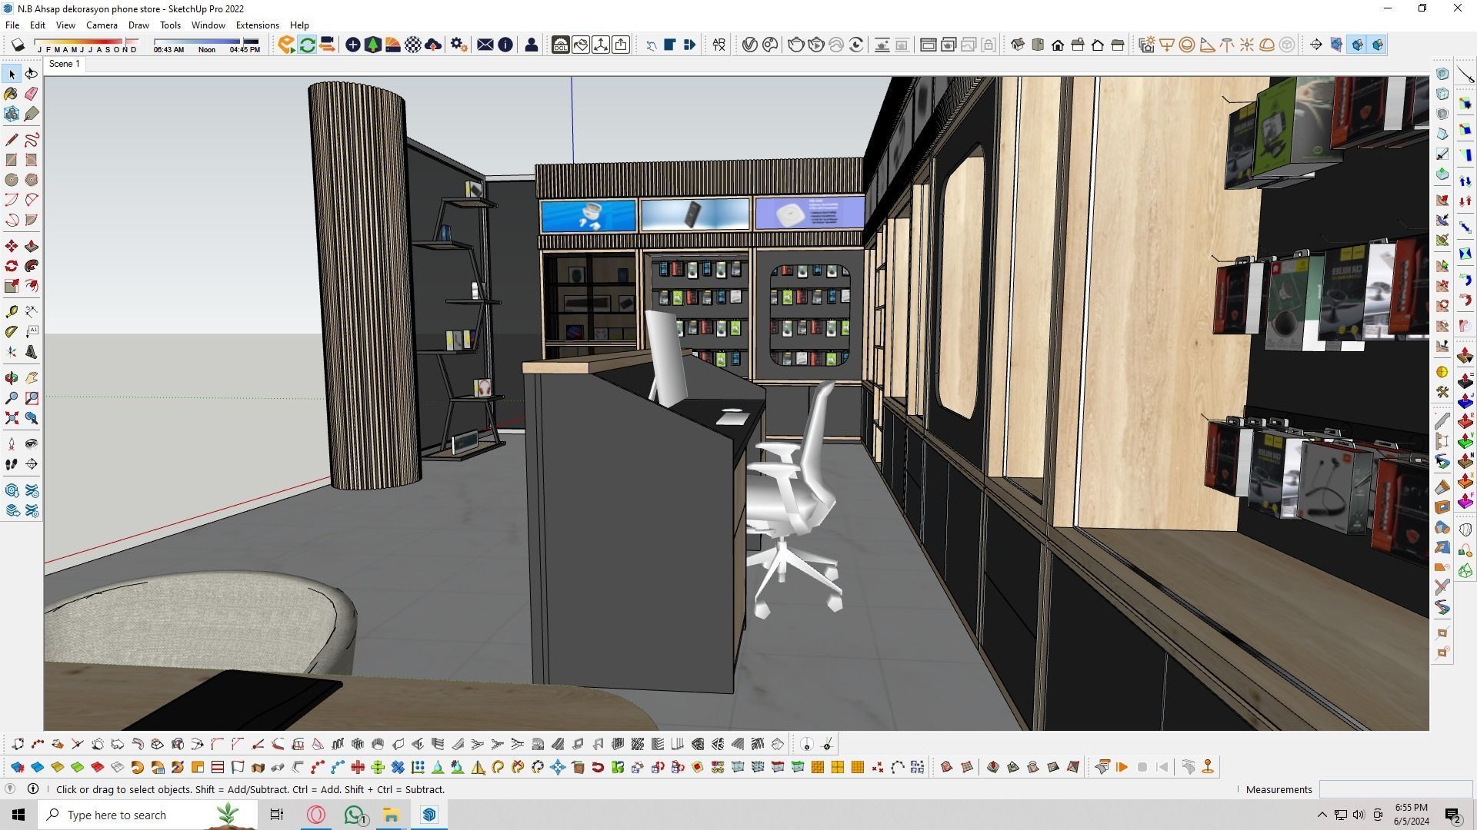The width and height of the screenshot is (1477, 830).
Task: Open the Enscape feedback envelope icon
Action: click(x=485, y=45)
